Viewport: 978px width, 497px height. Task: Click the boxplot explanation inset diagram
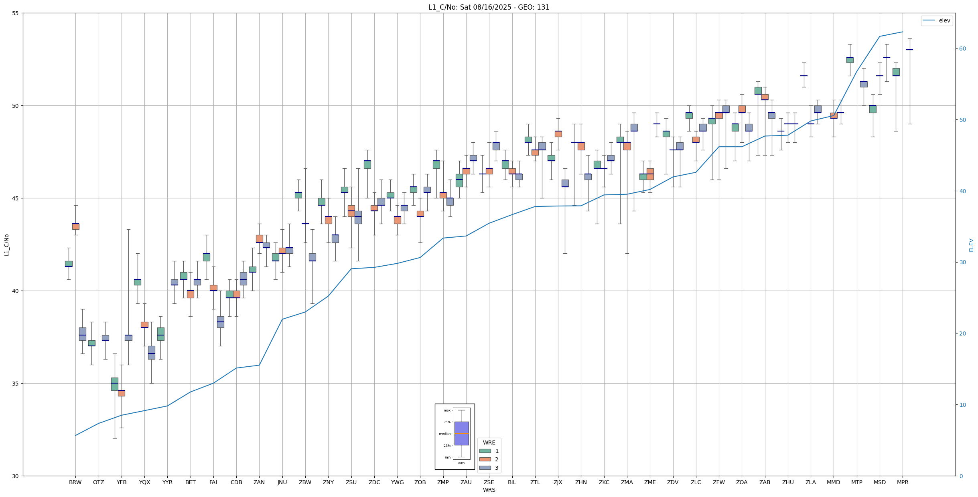click(x=455, y=436)
